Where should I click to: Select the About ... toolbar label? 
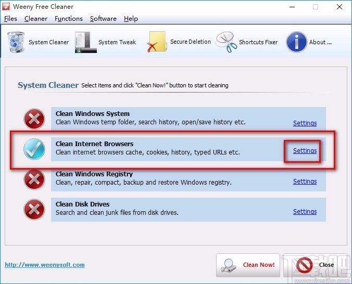(x=320, y=42)
